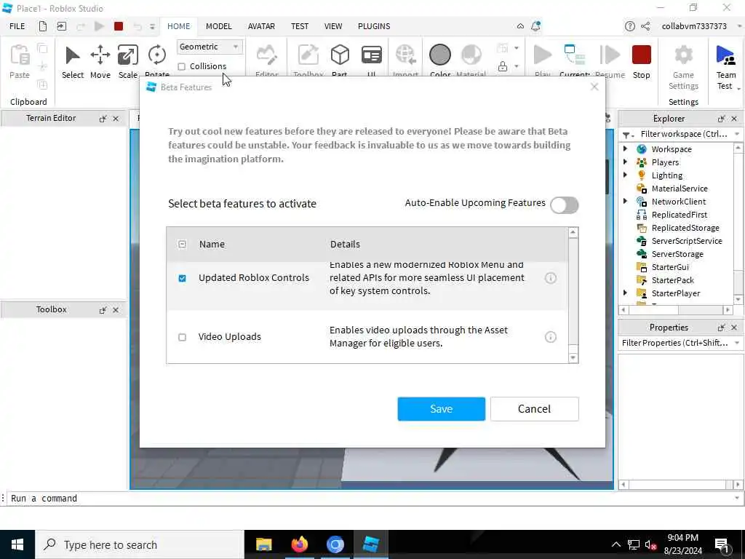Stop the running test with red Stop
This screenshot has width=745, height=559.
click(642, 55)
